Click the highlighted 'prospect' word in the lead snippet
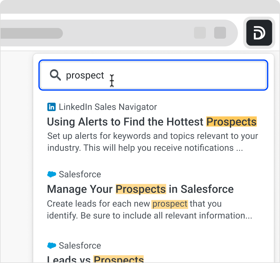Viewport: 280px width, 263px height. 170,204
